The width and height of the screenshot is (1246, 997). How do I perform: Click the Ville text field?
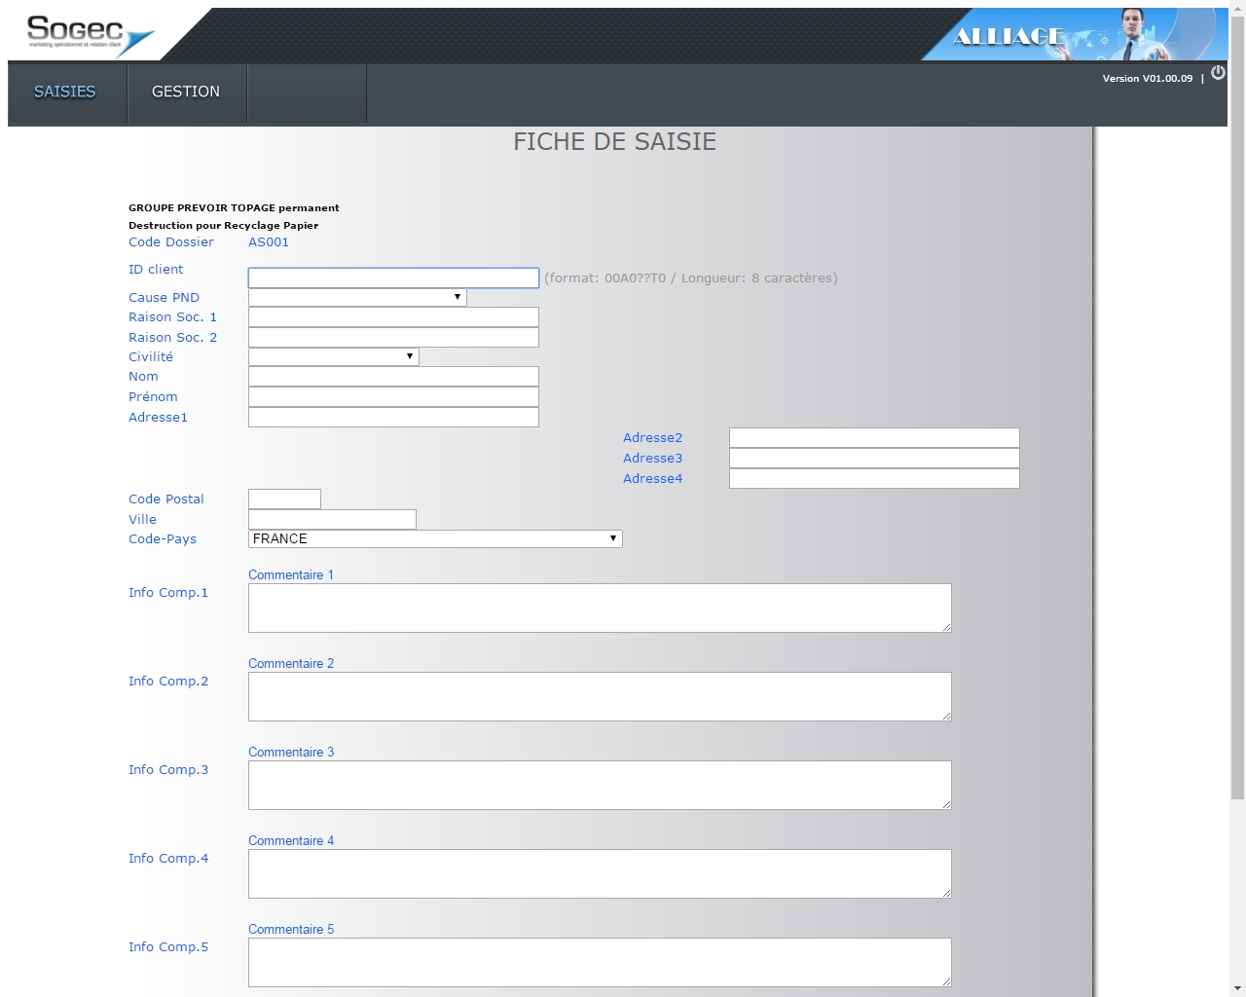tap(332, 520)
